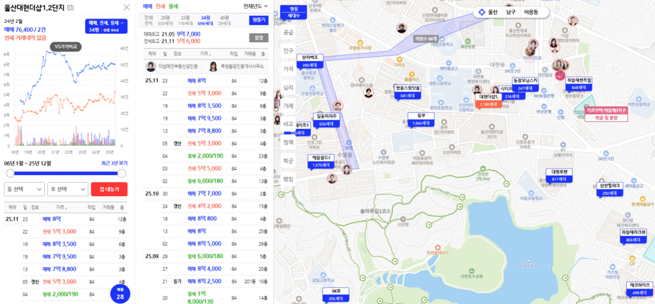Select the 동부 1,504세대 map marker
Viewport: 655px width, 304px height.
421,119
